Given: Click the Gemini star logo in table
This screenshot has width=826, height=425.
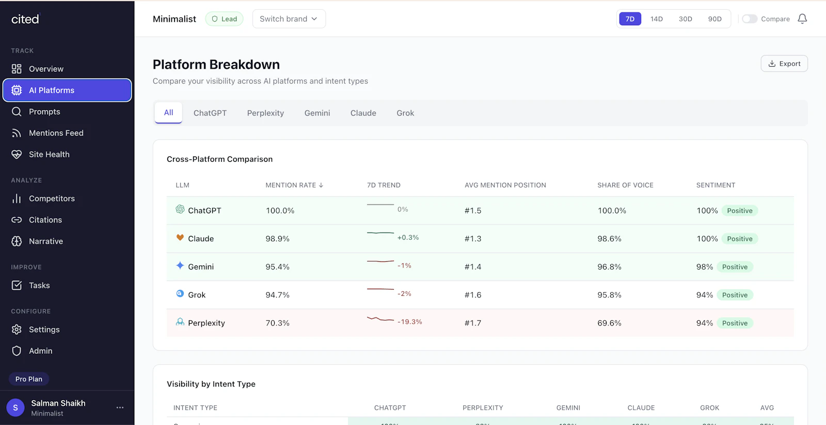Looking at the screenshot, I should [x=180, y=265].
